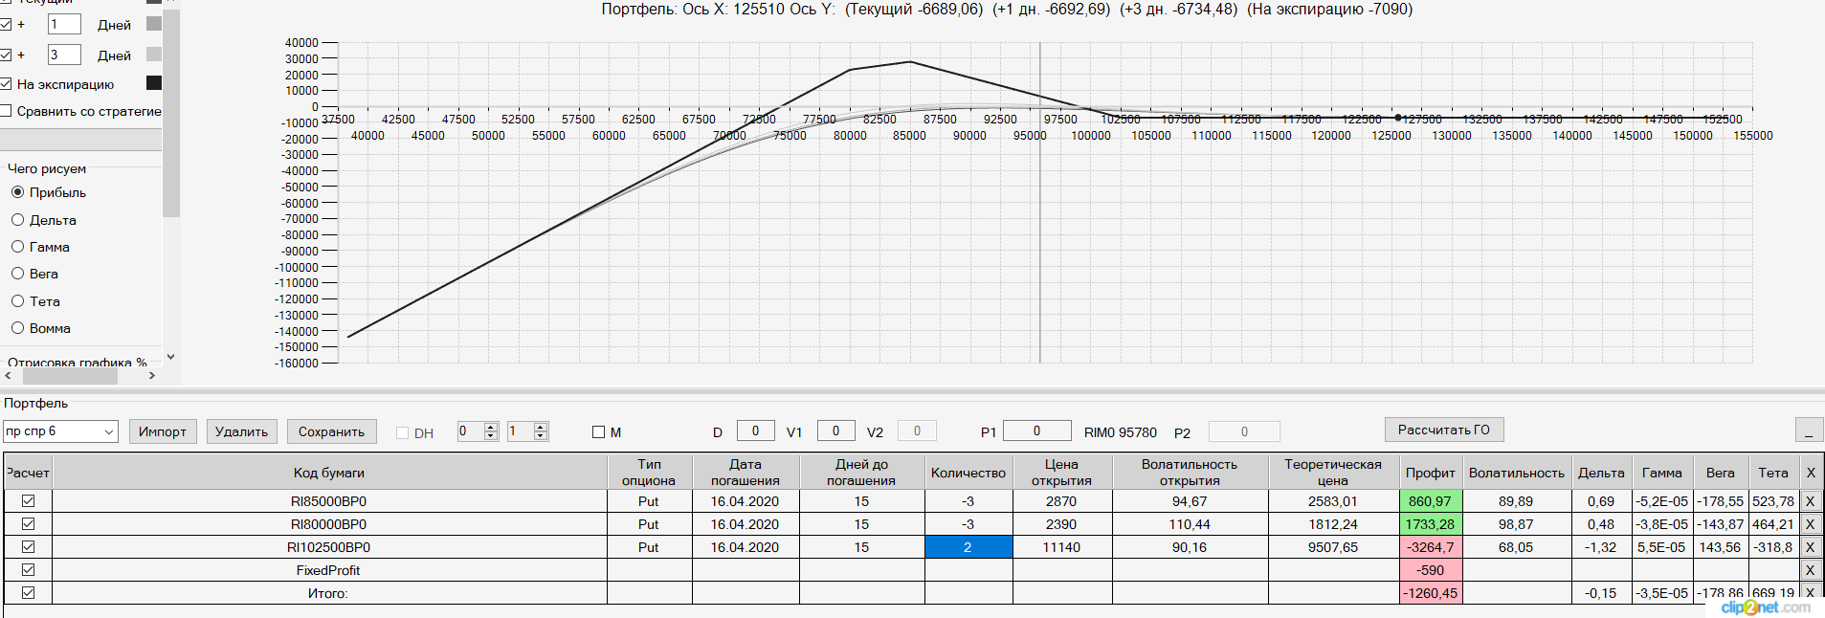The height and width of the screenshot is (618, 1825).
Task: Click the gray +1 Дней color swatch
Action: (154, 24)
